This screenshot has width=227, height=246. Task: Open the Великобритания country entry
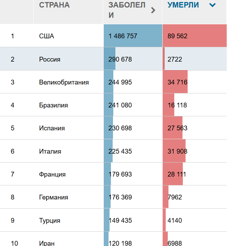click(x=64, y=82)
